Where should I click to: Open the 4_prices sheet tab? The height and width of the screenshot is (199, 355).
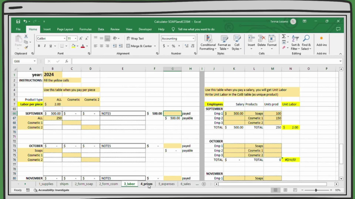(146, 184)
